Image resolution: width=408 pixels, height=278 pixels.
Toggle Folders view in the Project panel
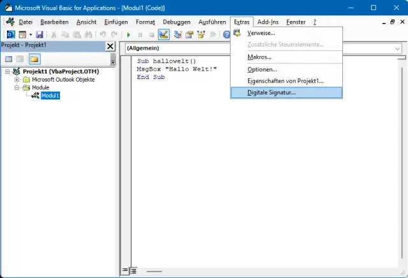[34, 59]
